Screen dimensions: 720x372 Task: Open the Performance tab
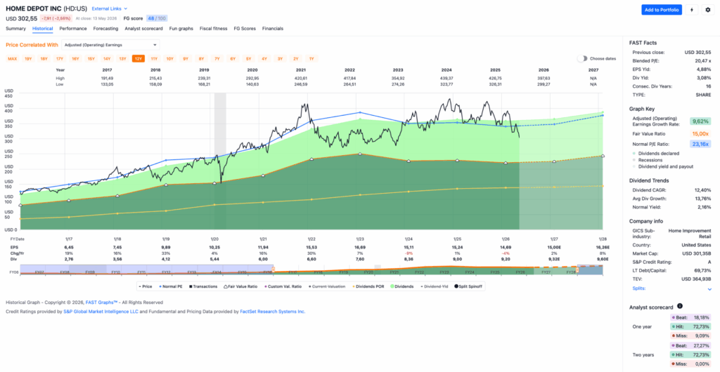(x=73, y=28)
